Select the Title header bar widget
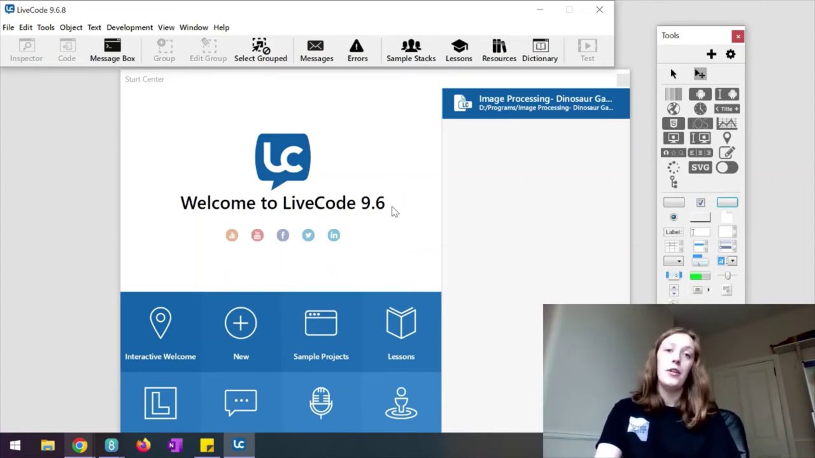Screen dimensions: 815x458 [x=726, y=109]
